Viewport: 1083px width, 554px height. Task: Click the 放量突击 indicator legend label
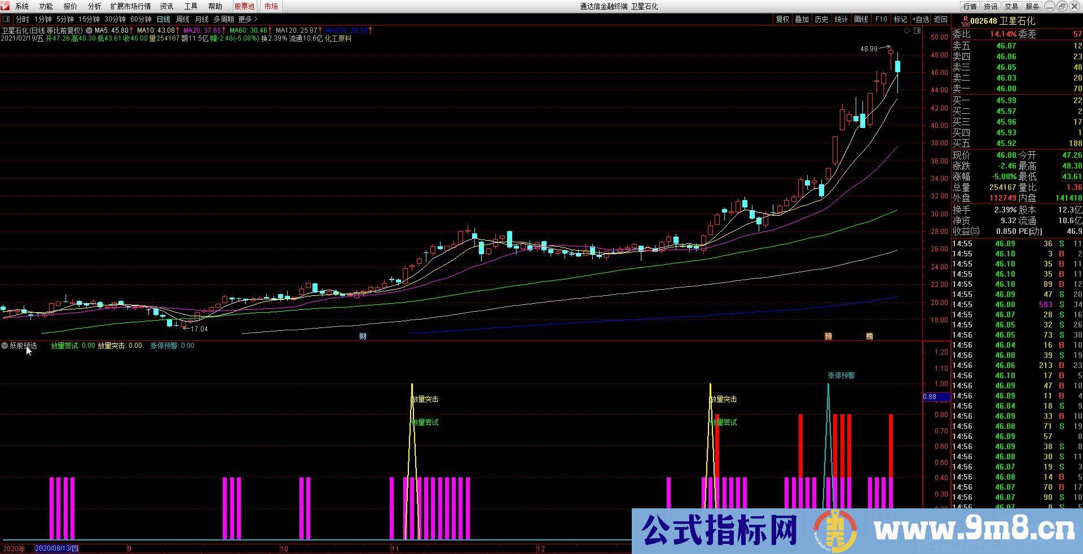click(120, 345)
